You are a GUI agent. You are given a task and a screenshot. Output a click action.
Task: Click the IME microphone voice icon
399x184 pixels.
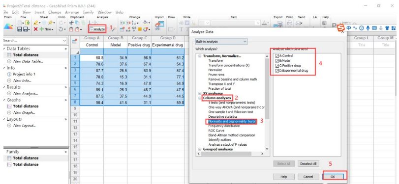click(368, 28)
